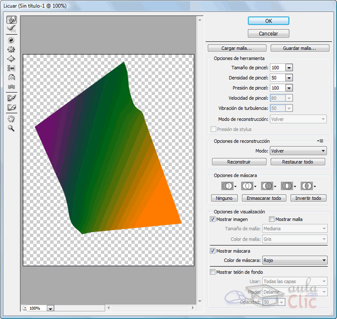
Task: Click the Cargar malla button
Action: point(237,48)
